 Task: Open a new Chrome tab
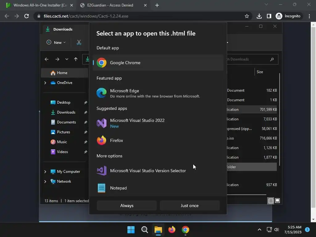coord(157,5)
